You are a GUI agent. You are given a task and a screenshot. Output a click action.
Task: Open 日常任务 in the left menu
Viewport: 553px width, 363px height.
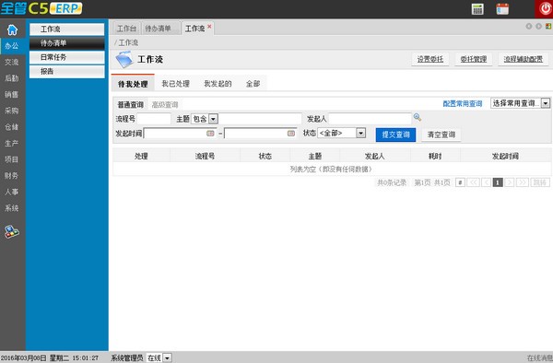coord(67,57)
